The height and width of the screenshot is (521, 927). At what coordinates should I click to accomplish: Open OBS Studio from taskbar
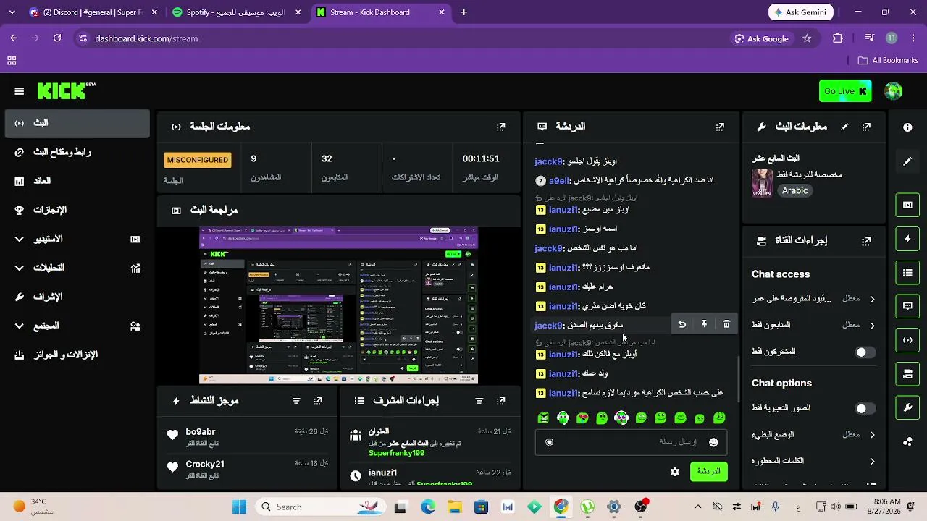click(641, 507)
